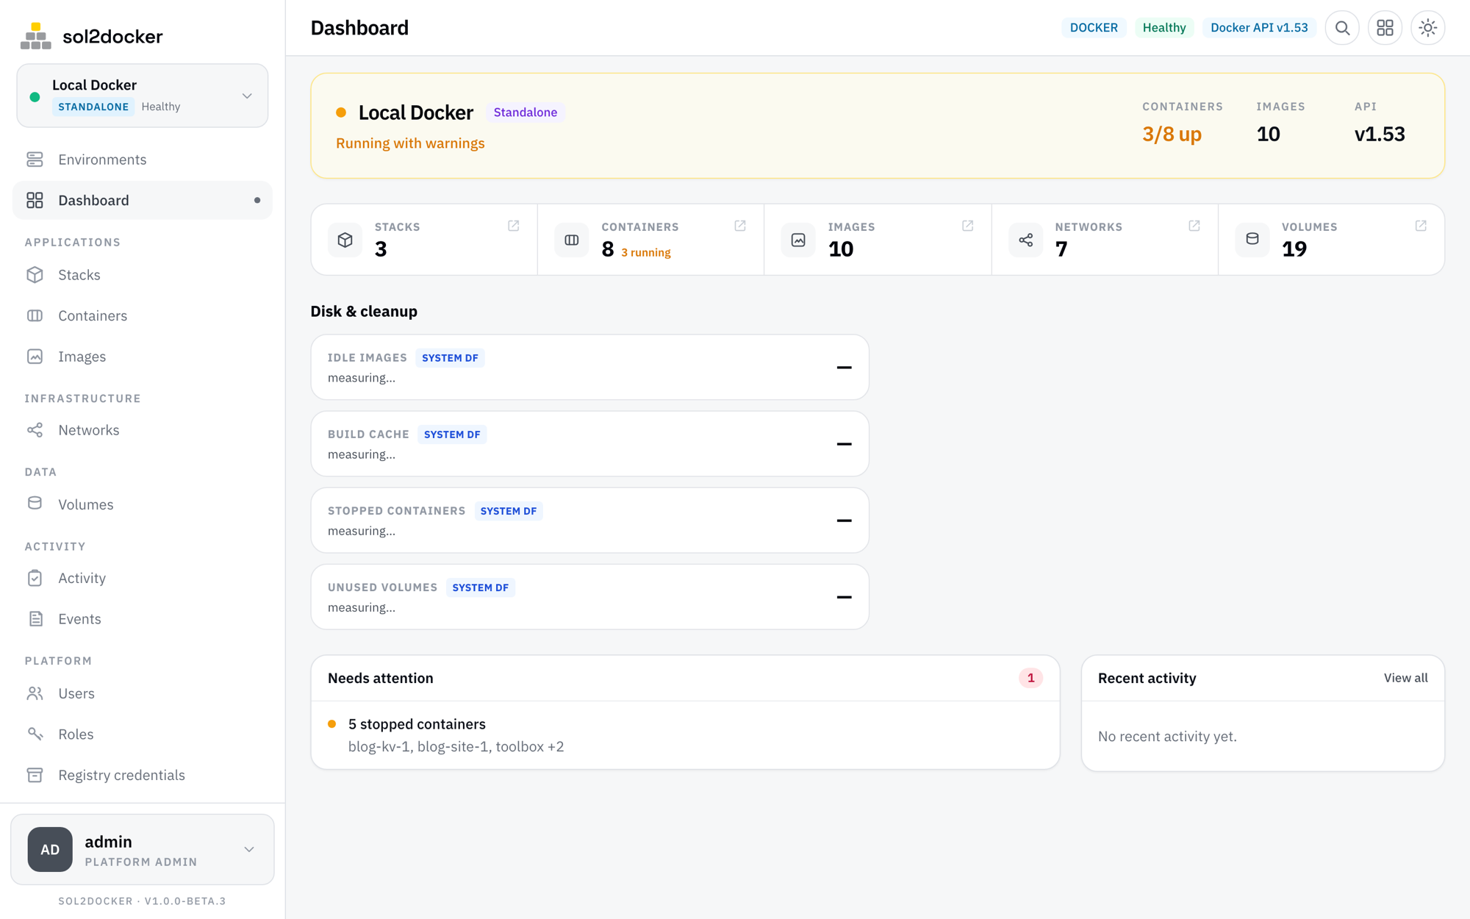Image resolution: width=1470 pixels, height=919 pixels.
Task: Click the Build Cache cleanup row
Action: point(589,444)
